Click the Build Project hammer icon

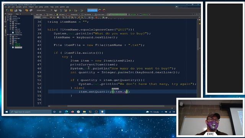point(61,10)
